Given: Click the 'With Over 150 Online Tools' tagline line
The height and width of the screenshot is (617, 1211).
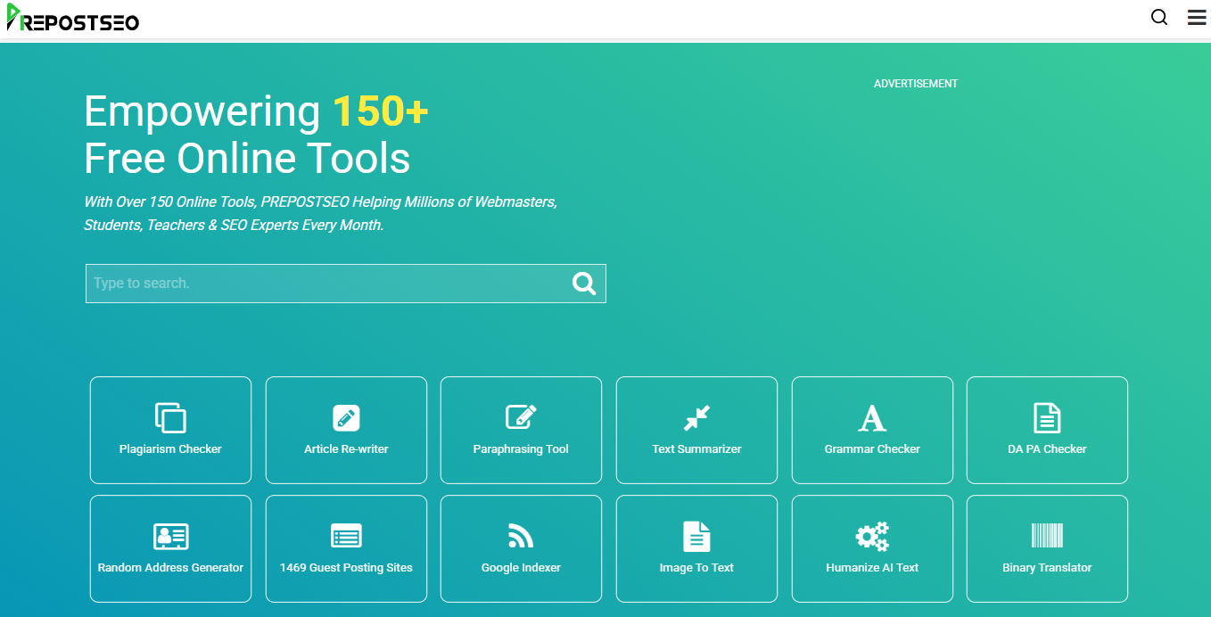Looking at the screenshot, I should pos(320,202).
